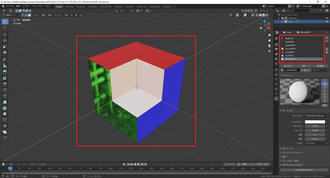Switch to the UV Editing workspace tab
Viewport: 330px width, 178px height.
[x=92, y=7]
